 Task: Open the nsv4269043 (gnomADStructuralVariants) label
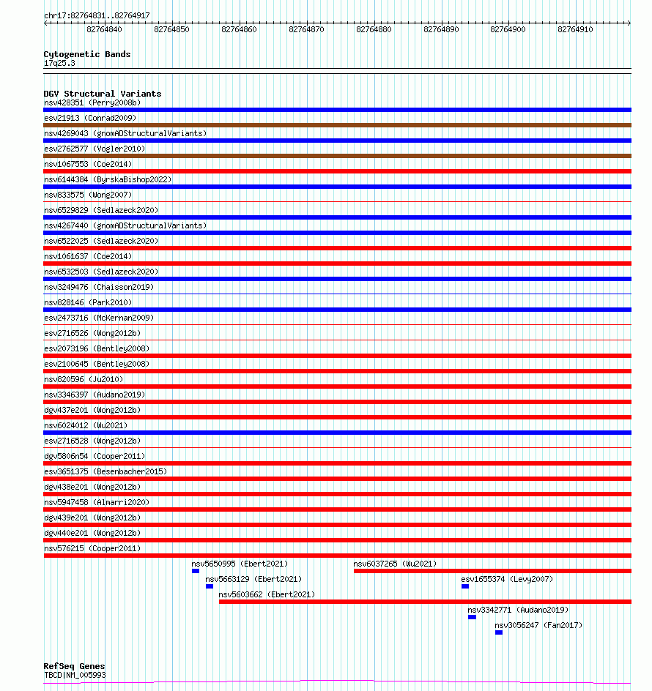[x=125, y=133]
